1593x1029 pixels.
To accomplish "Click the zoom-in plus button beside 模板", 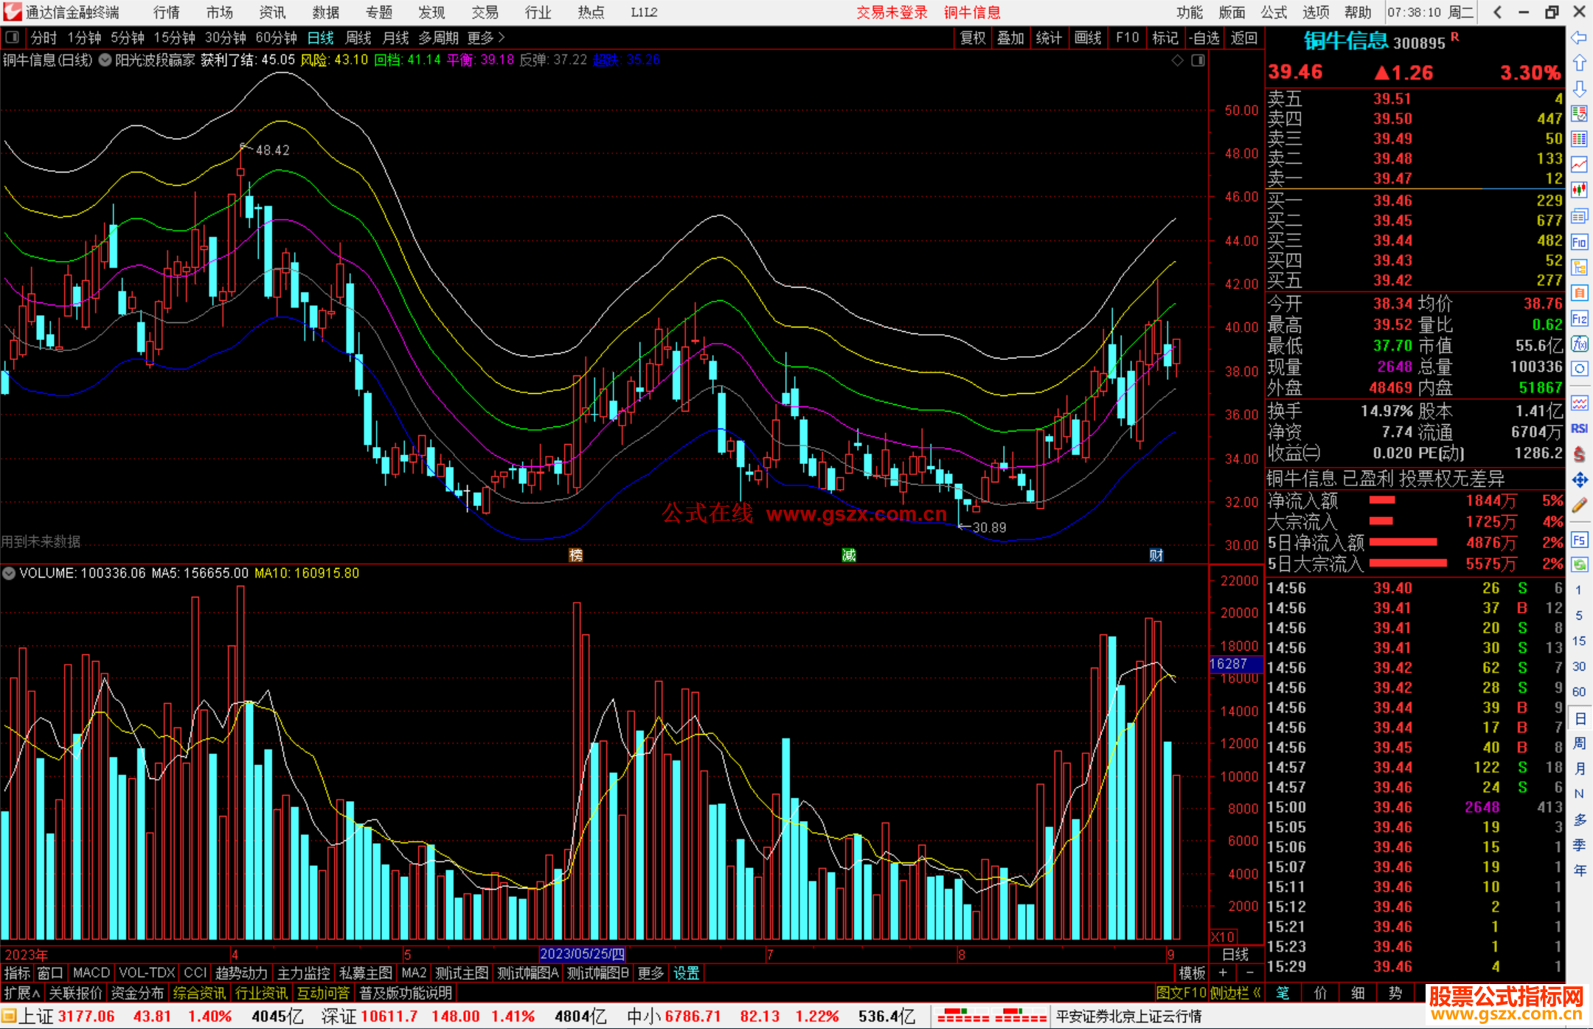I will click(1224, 973).
